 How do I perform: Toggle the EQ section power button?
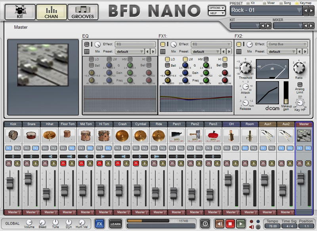click(87, 44)
